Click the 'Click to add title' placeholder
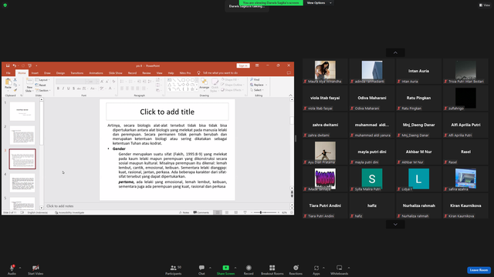This screenshot has width=494, height=277. [x=167, y=112]
